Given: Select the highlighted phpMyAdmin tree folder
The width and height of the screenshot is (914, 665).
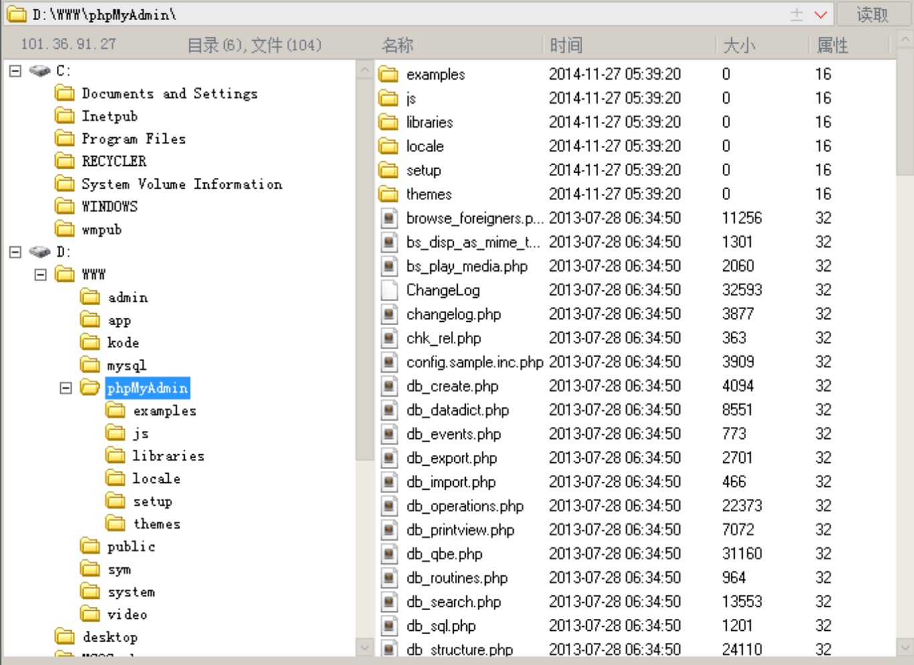Looking at the screenshot, I should tap(148, 388).
